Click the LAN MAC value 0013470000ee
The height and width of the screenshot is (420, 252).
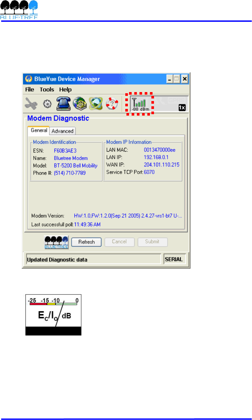click(159, 150)
